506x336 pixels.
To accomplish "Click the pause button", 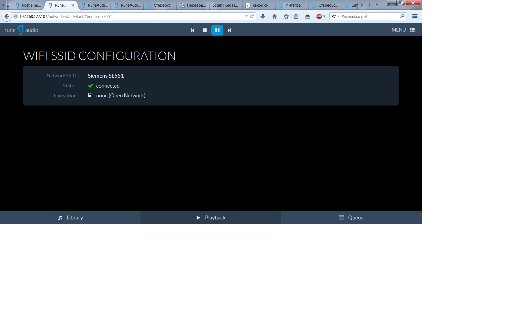I will 217,30.
